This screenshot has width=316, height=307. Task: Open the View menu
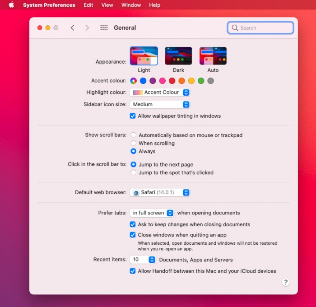107,5
